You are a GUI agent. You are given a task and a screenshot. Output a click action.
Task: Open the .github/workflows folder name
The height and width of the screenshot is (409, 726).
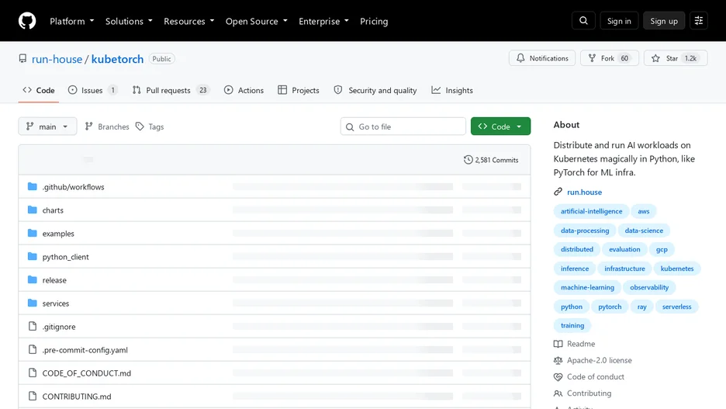pos(73,187)
